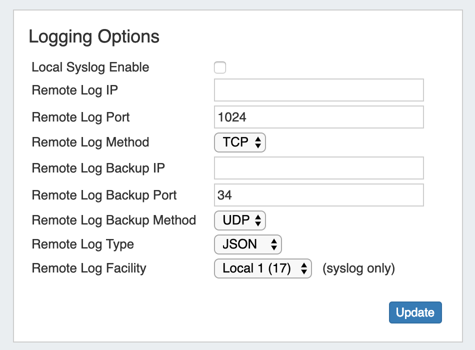Open the Remote Log Type JSON dropdown
Viewport: 475px width, 350px height.
click(x=248, y=244)
